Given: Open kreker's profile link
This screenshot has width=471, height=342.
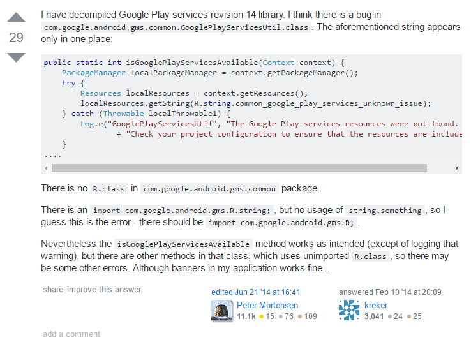Looking at the screenshot, I should click(376, 305).
